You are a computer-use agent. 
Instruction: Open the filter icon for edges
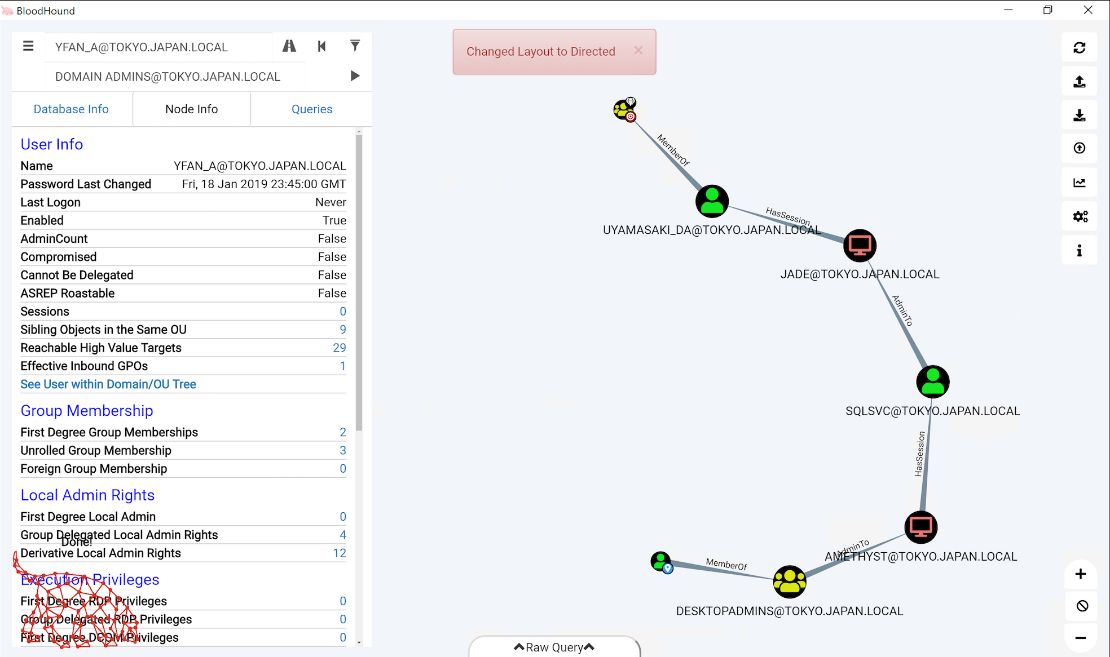(355, 46)
